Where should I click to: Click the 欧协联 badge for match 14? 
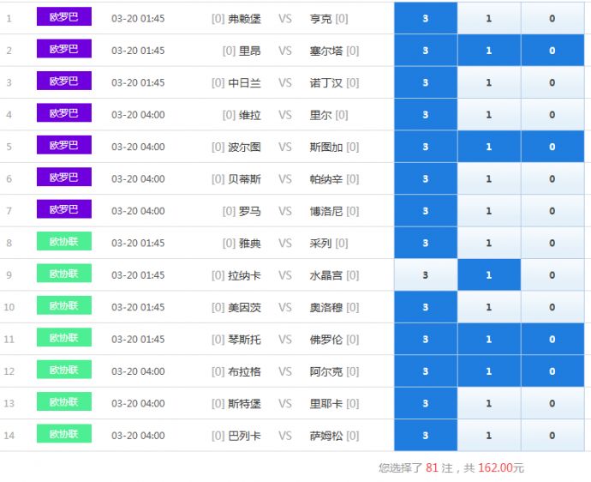[x=63, y=435]
